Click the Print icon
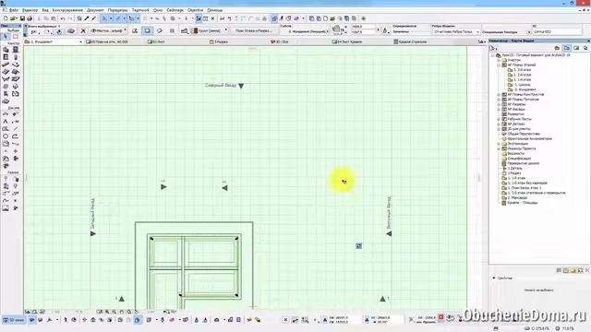The height and width of the screenshot is (332, 591). [x=29, y=18]
